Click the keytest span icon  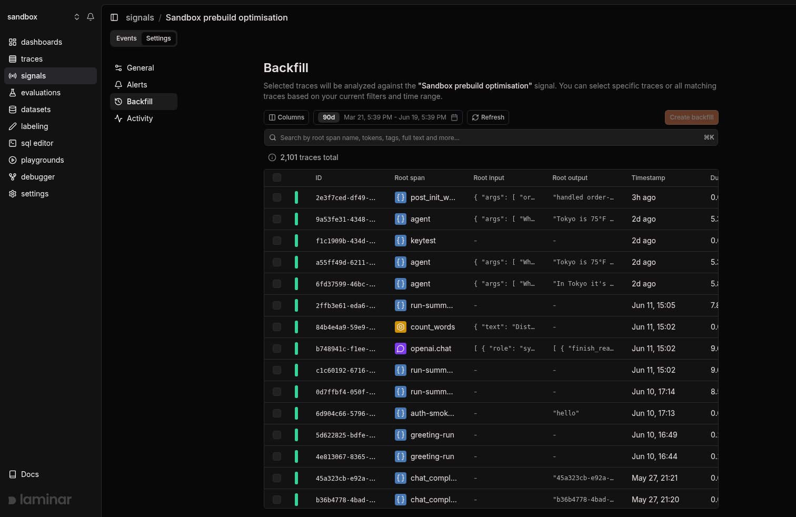coord(401,241)
